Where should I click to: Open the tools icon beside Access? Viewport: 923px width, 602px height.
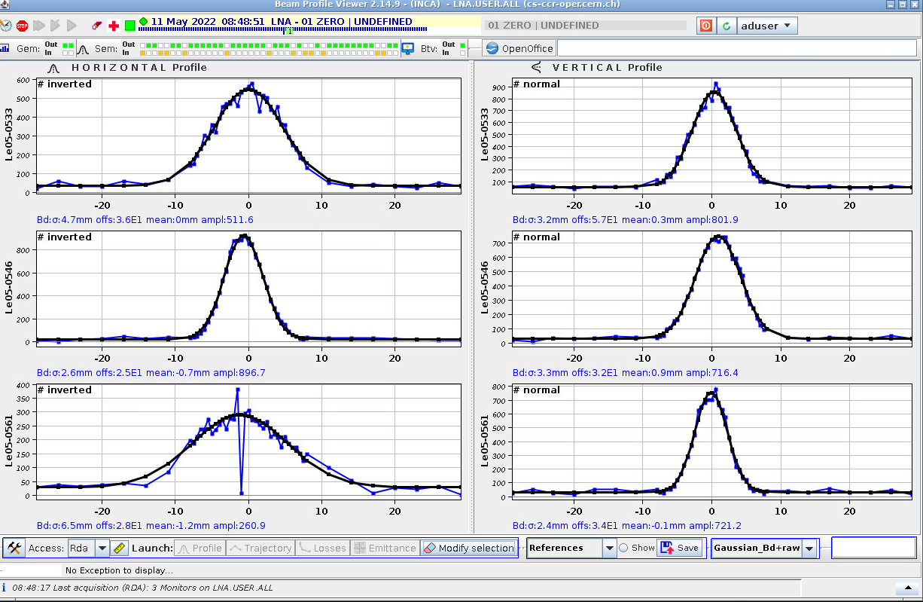pyautogui.click(x=14, y=548)
